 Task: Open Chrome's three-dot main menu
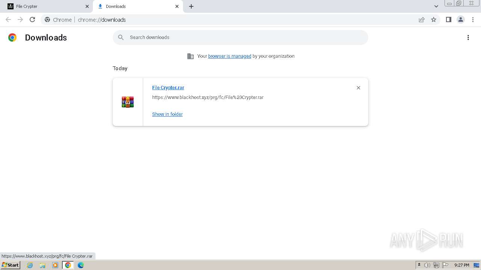473,19
